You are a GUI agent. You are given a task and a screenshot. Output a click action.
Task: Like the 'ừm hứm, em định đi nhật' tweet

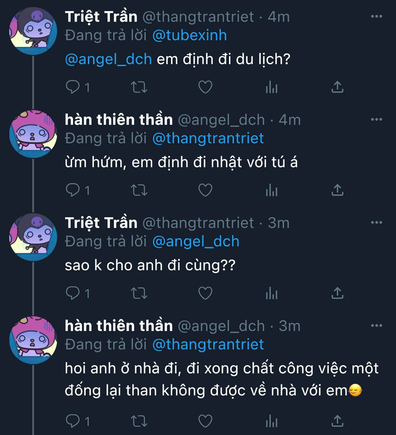[205, 190]
